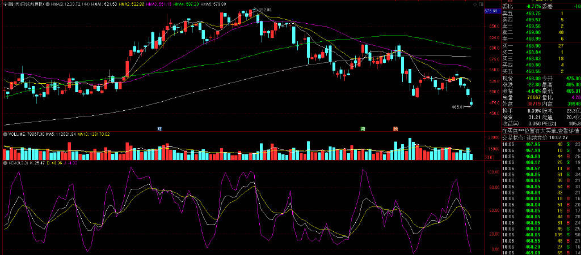Click the HMA1: 621.53 value
581x255 pixels.
tap(105, 3)
